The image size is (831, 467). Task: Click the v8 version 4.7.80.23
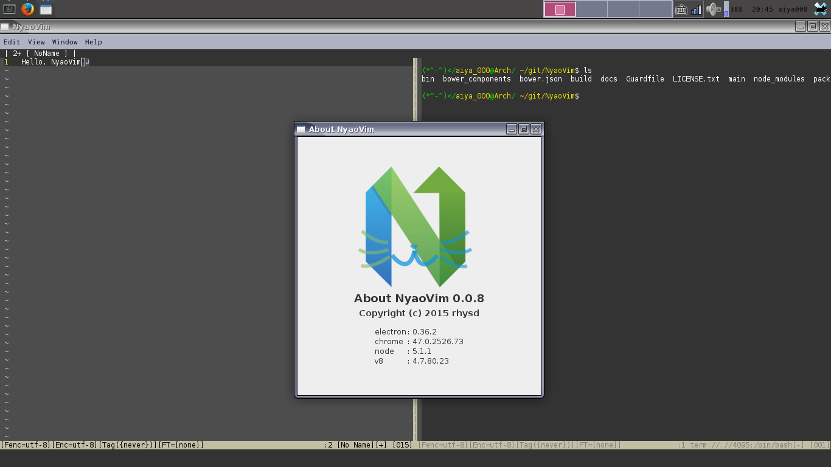coord(431,361)
